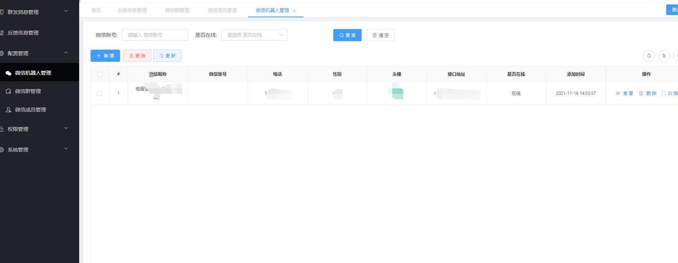Click the 性别 column header

click(337, 74)
